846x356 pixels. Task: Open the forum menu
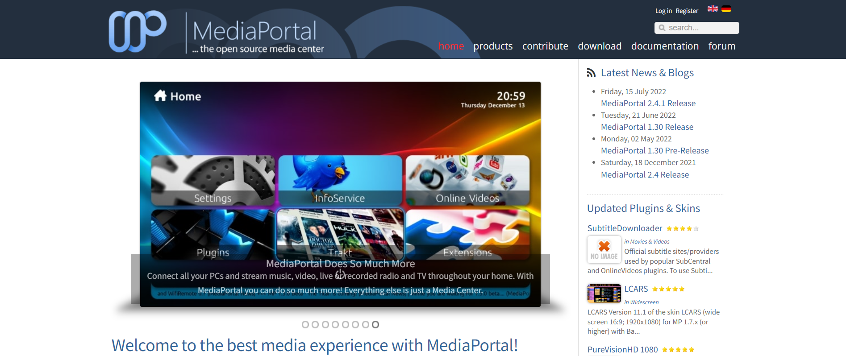[x=722, y=46]
